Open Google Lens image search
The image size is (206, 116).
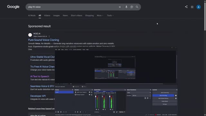coord(132,7)
